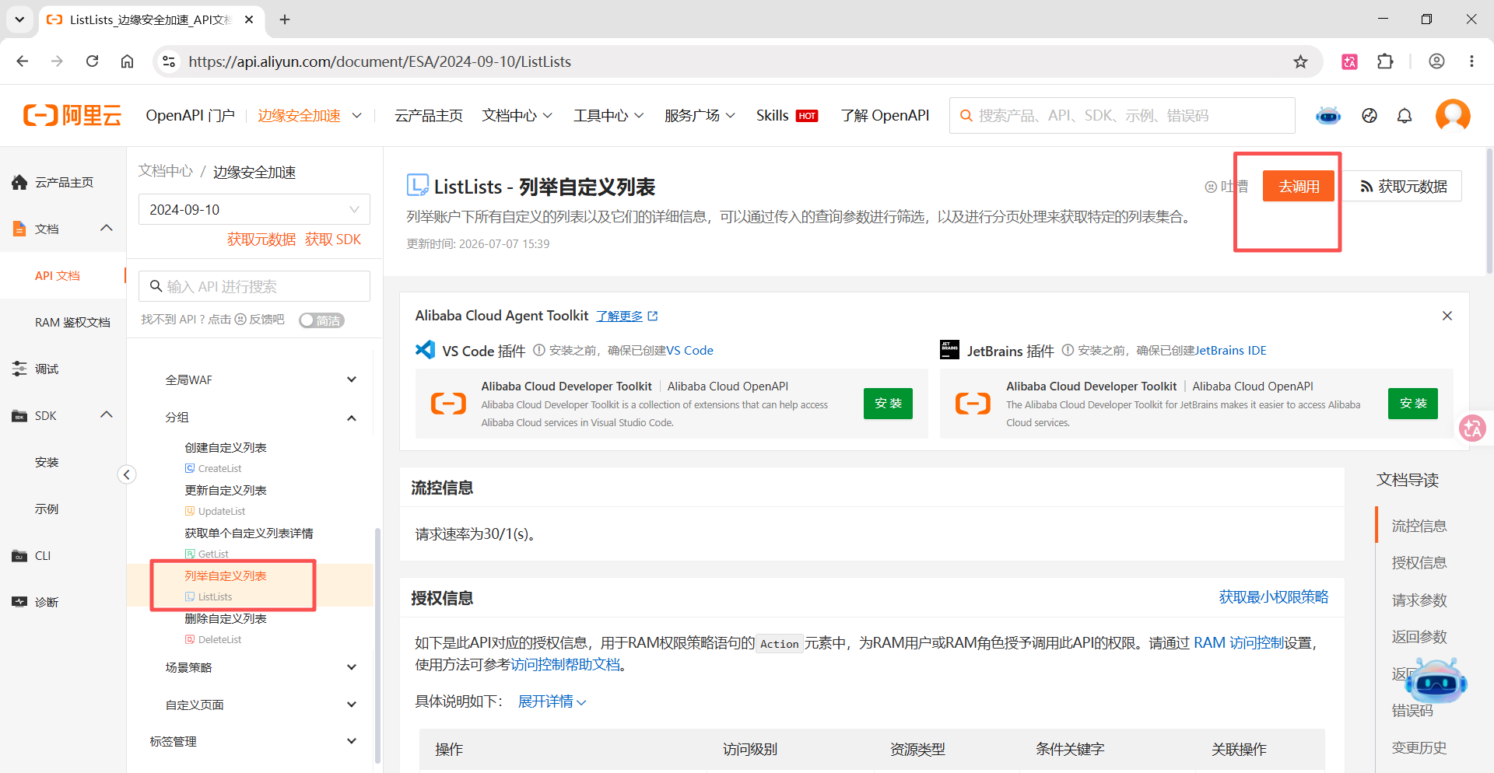Go back to the previous page
Viewport: 1494px width, 773px height.
click(23, 61)
